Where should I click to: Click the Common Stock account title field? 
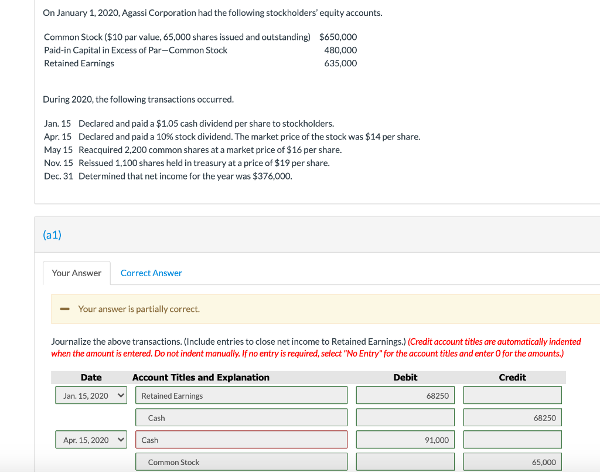(x=241, y=462)
